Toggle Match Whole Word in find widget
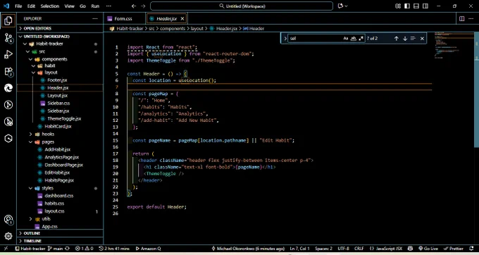 [x=354, y=39]
